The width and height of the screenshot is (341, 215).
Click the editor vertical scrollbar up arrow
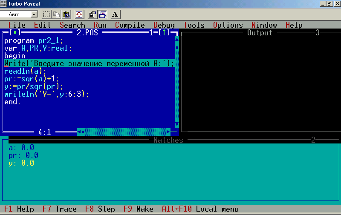coord(177,40)
